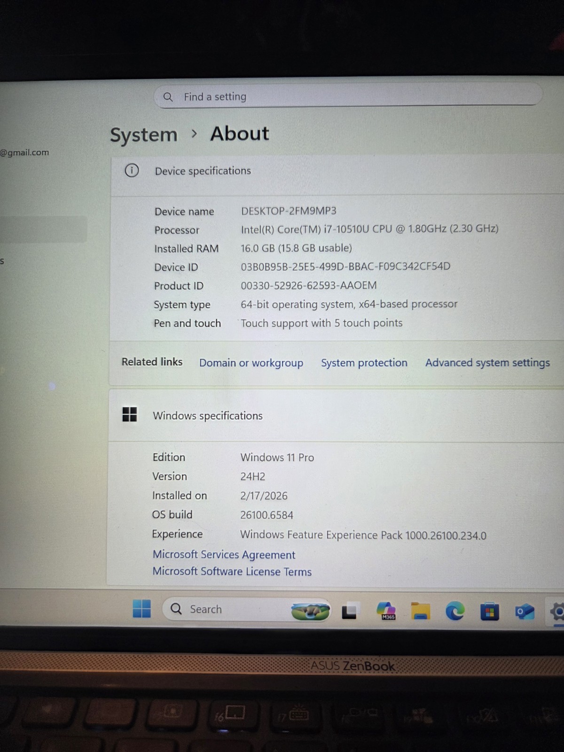This screenshot has width=564, height=752.
Task: Click the Related links label
Action: 152,362
